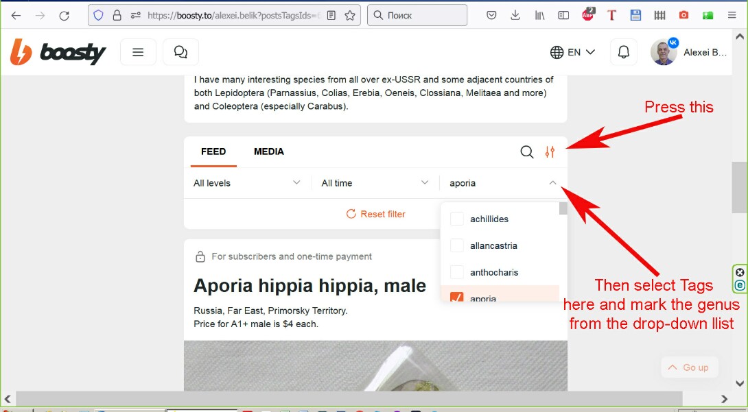The image size is (748, 412).
Task: Click the padlock site security icon
Action: coord(117,15)
